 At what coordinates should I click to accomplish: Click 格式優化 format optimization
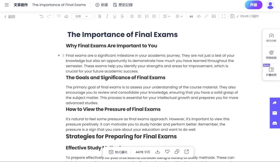tap(118, 152)
